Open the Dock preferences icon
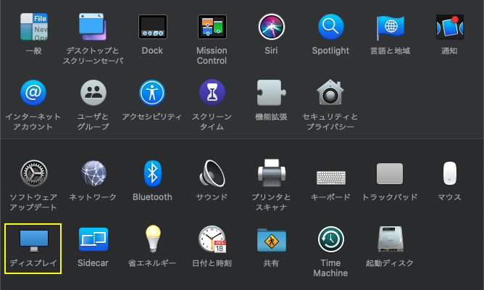484x290 pixels. click(152, 27)
